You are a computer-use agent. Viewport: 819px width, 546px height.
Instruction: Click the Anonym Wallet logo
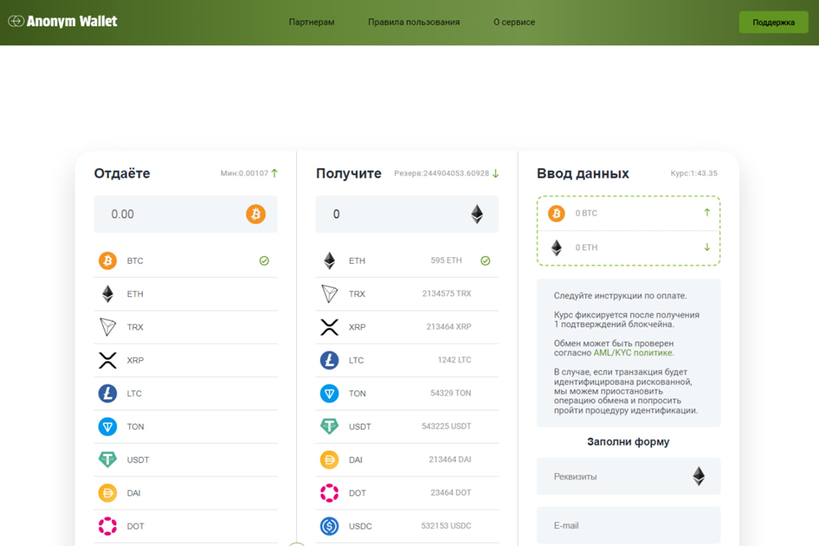coord(62,22)
